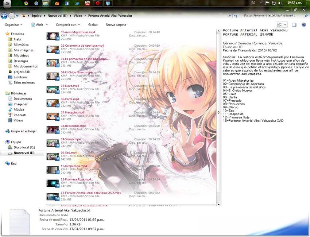The height and width of the screenshot is (237, 310).
Task: Click the Grabar toolbar button
Action: click(x=93, y=25)
